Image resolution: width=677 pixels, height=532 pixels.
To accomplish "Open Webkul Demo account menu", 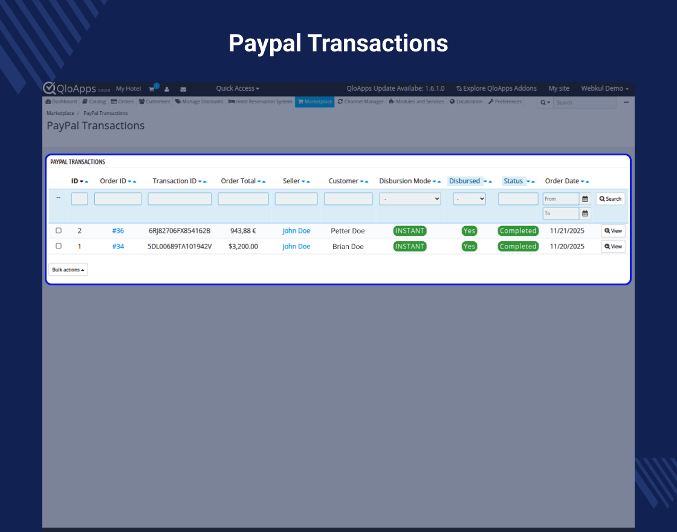I will tap(604, 88).
